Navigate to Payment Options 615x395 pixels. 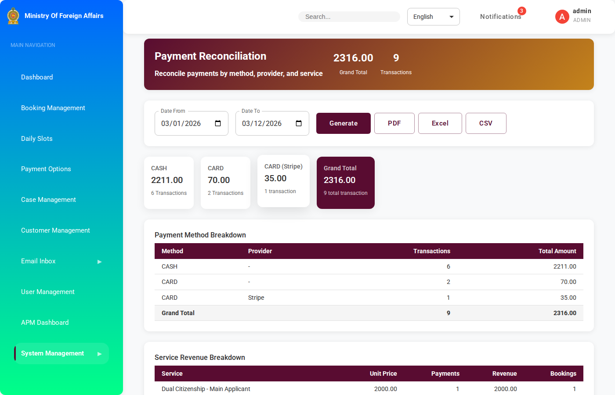click(46, 169)
